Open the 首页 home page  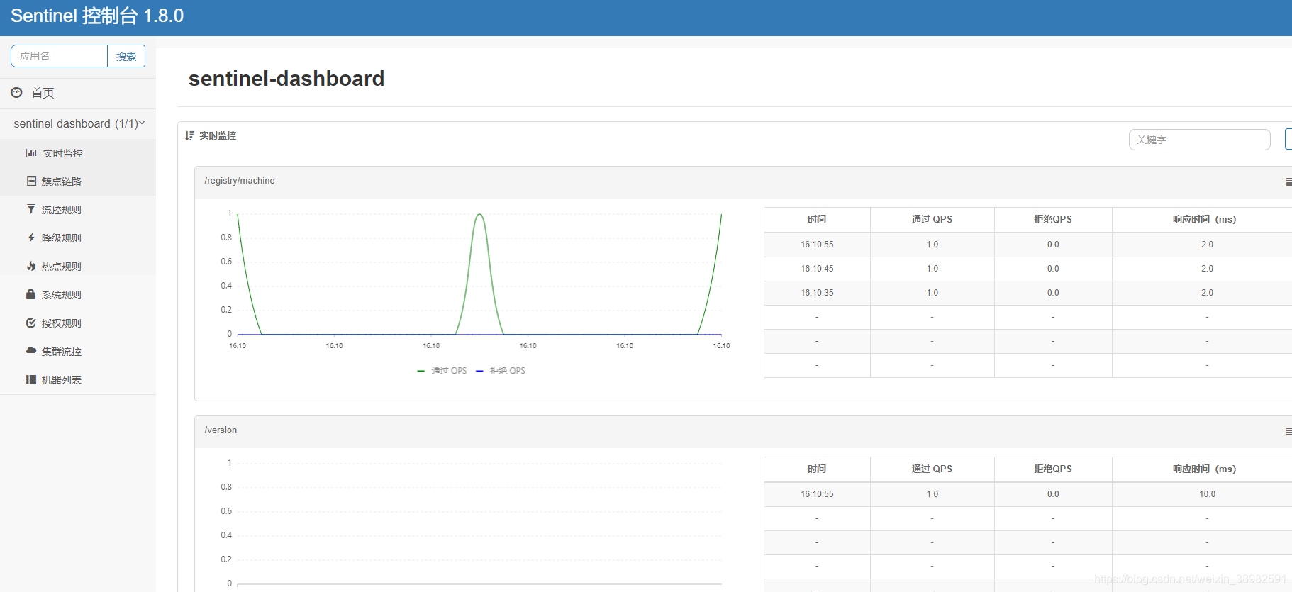[43, 93]
